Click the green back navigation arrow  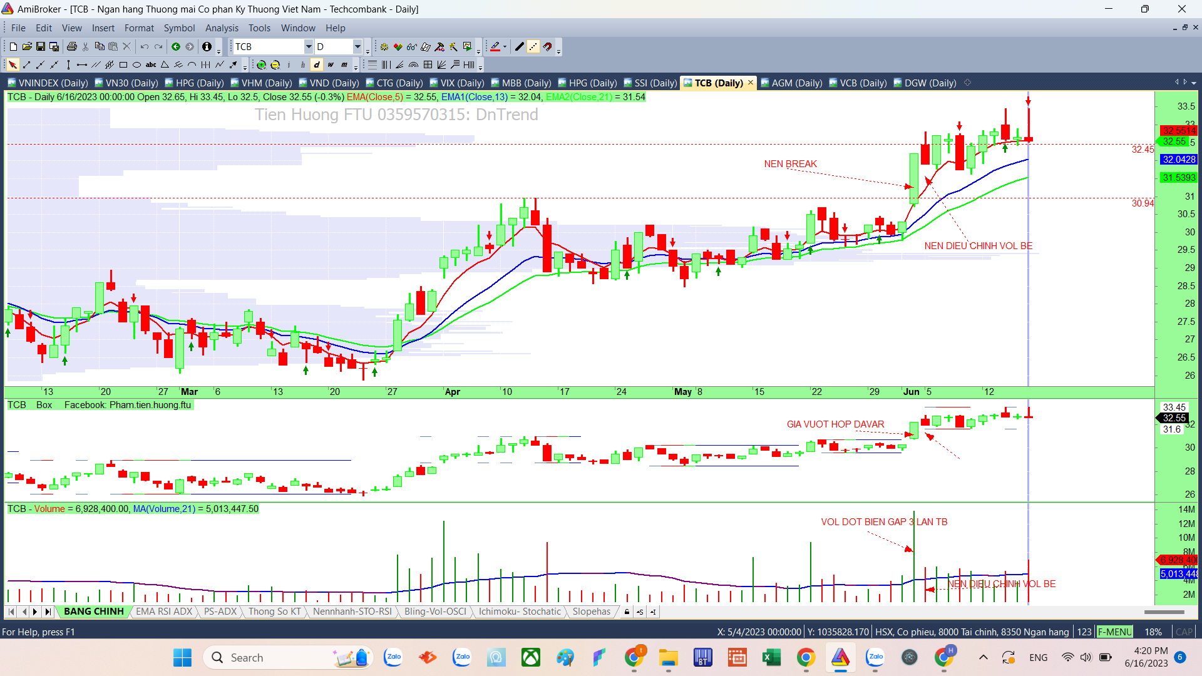[176, 46]
